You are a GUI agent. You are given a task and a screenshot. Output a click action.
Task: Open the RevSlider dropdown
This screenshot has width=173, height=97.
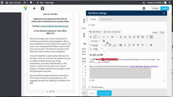tap(95, 41)
